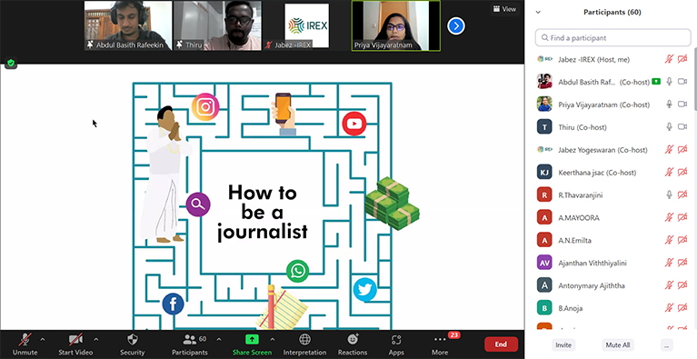
Task: Open participants options arrow in toolbar
Action: 219,340
